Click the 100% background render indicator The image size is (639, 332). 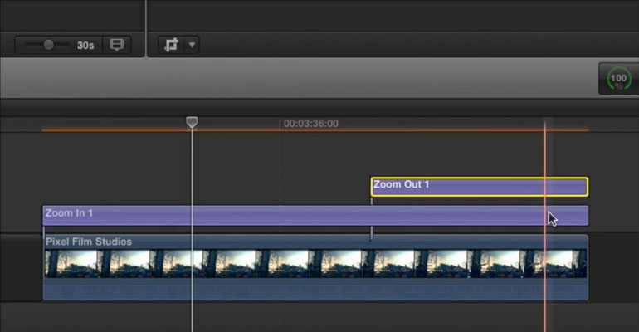(618, 79)
